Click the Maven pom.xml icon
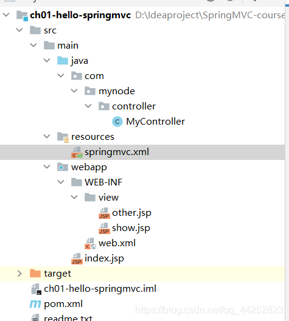Image resolution: width=289 pixels, height=321 pixels. click(35, 304)
